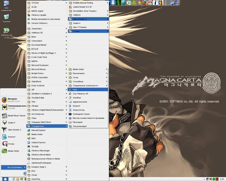The image size is (226, 181).
Task: Open Internet Explorer in programs list
Action: (47, 130)
